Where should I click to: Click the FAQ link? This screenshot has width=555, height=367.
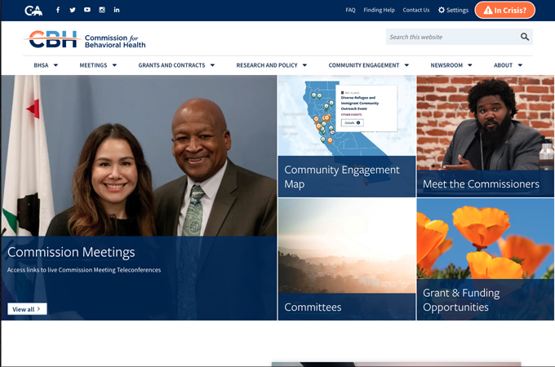350,10
